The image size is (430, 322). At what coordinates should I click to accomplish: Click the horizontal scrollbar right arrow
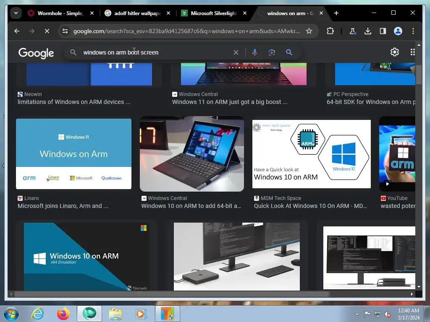pyautogui.click(x=412, y=294)
